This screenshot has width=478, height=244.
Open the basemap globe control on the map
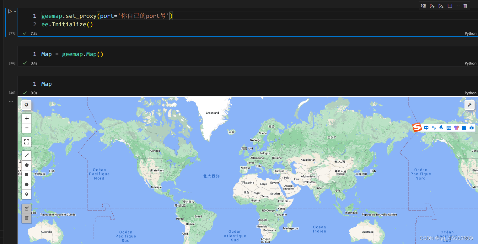tap(26, 105)
